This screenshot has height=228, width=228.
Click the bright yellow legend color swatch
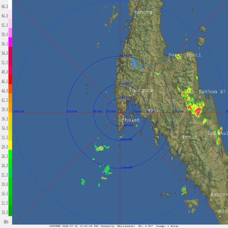(10, 145)
